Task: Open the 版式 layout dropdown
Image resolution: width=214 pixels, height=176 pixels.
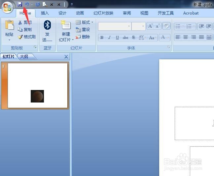Action: [84, 22]
